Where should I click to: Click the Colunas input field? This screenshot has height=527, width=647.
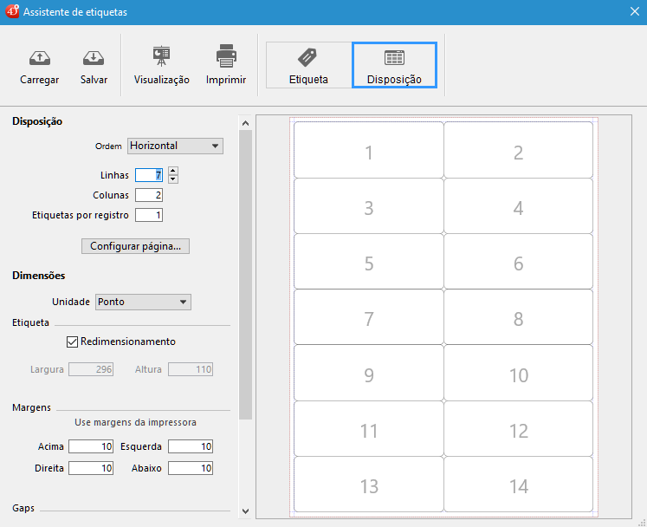[x=149, y=195]
